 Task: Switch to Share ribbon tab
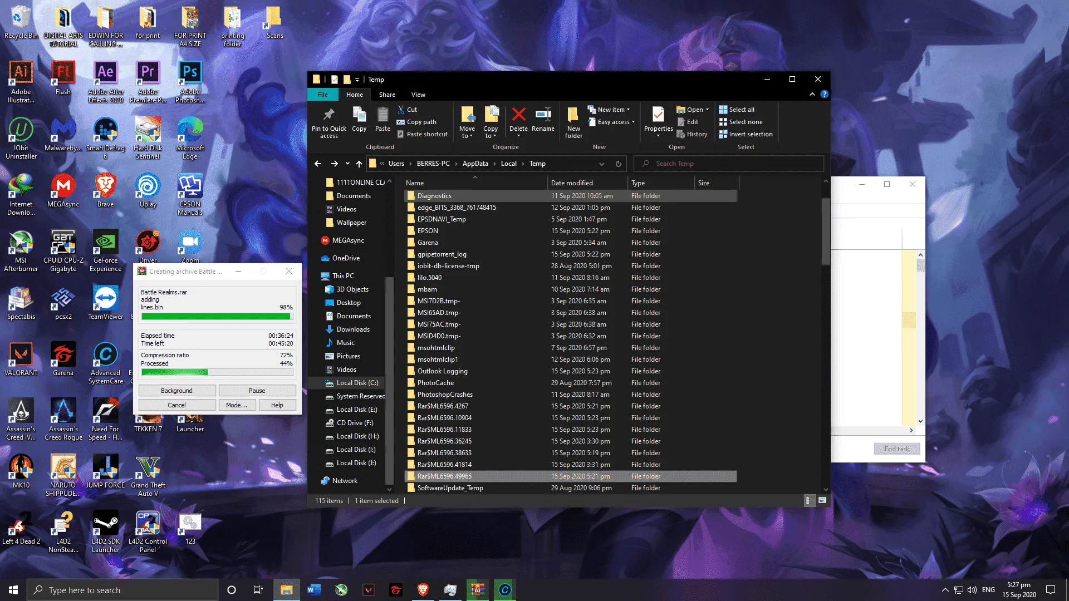(387, 95)
